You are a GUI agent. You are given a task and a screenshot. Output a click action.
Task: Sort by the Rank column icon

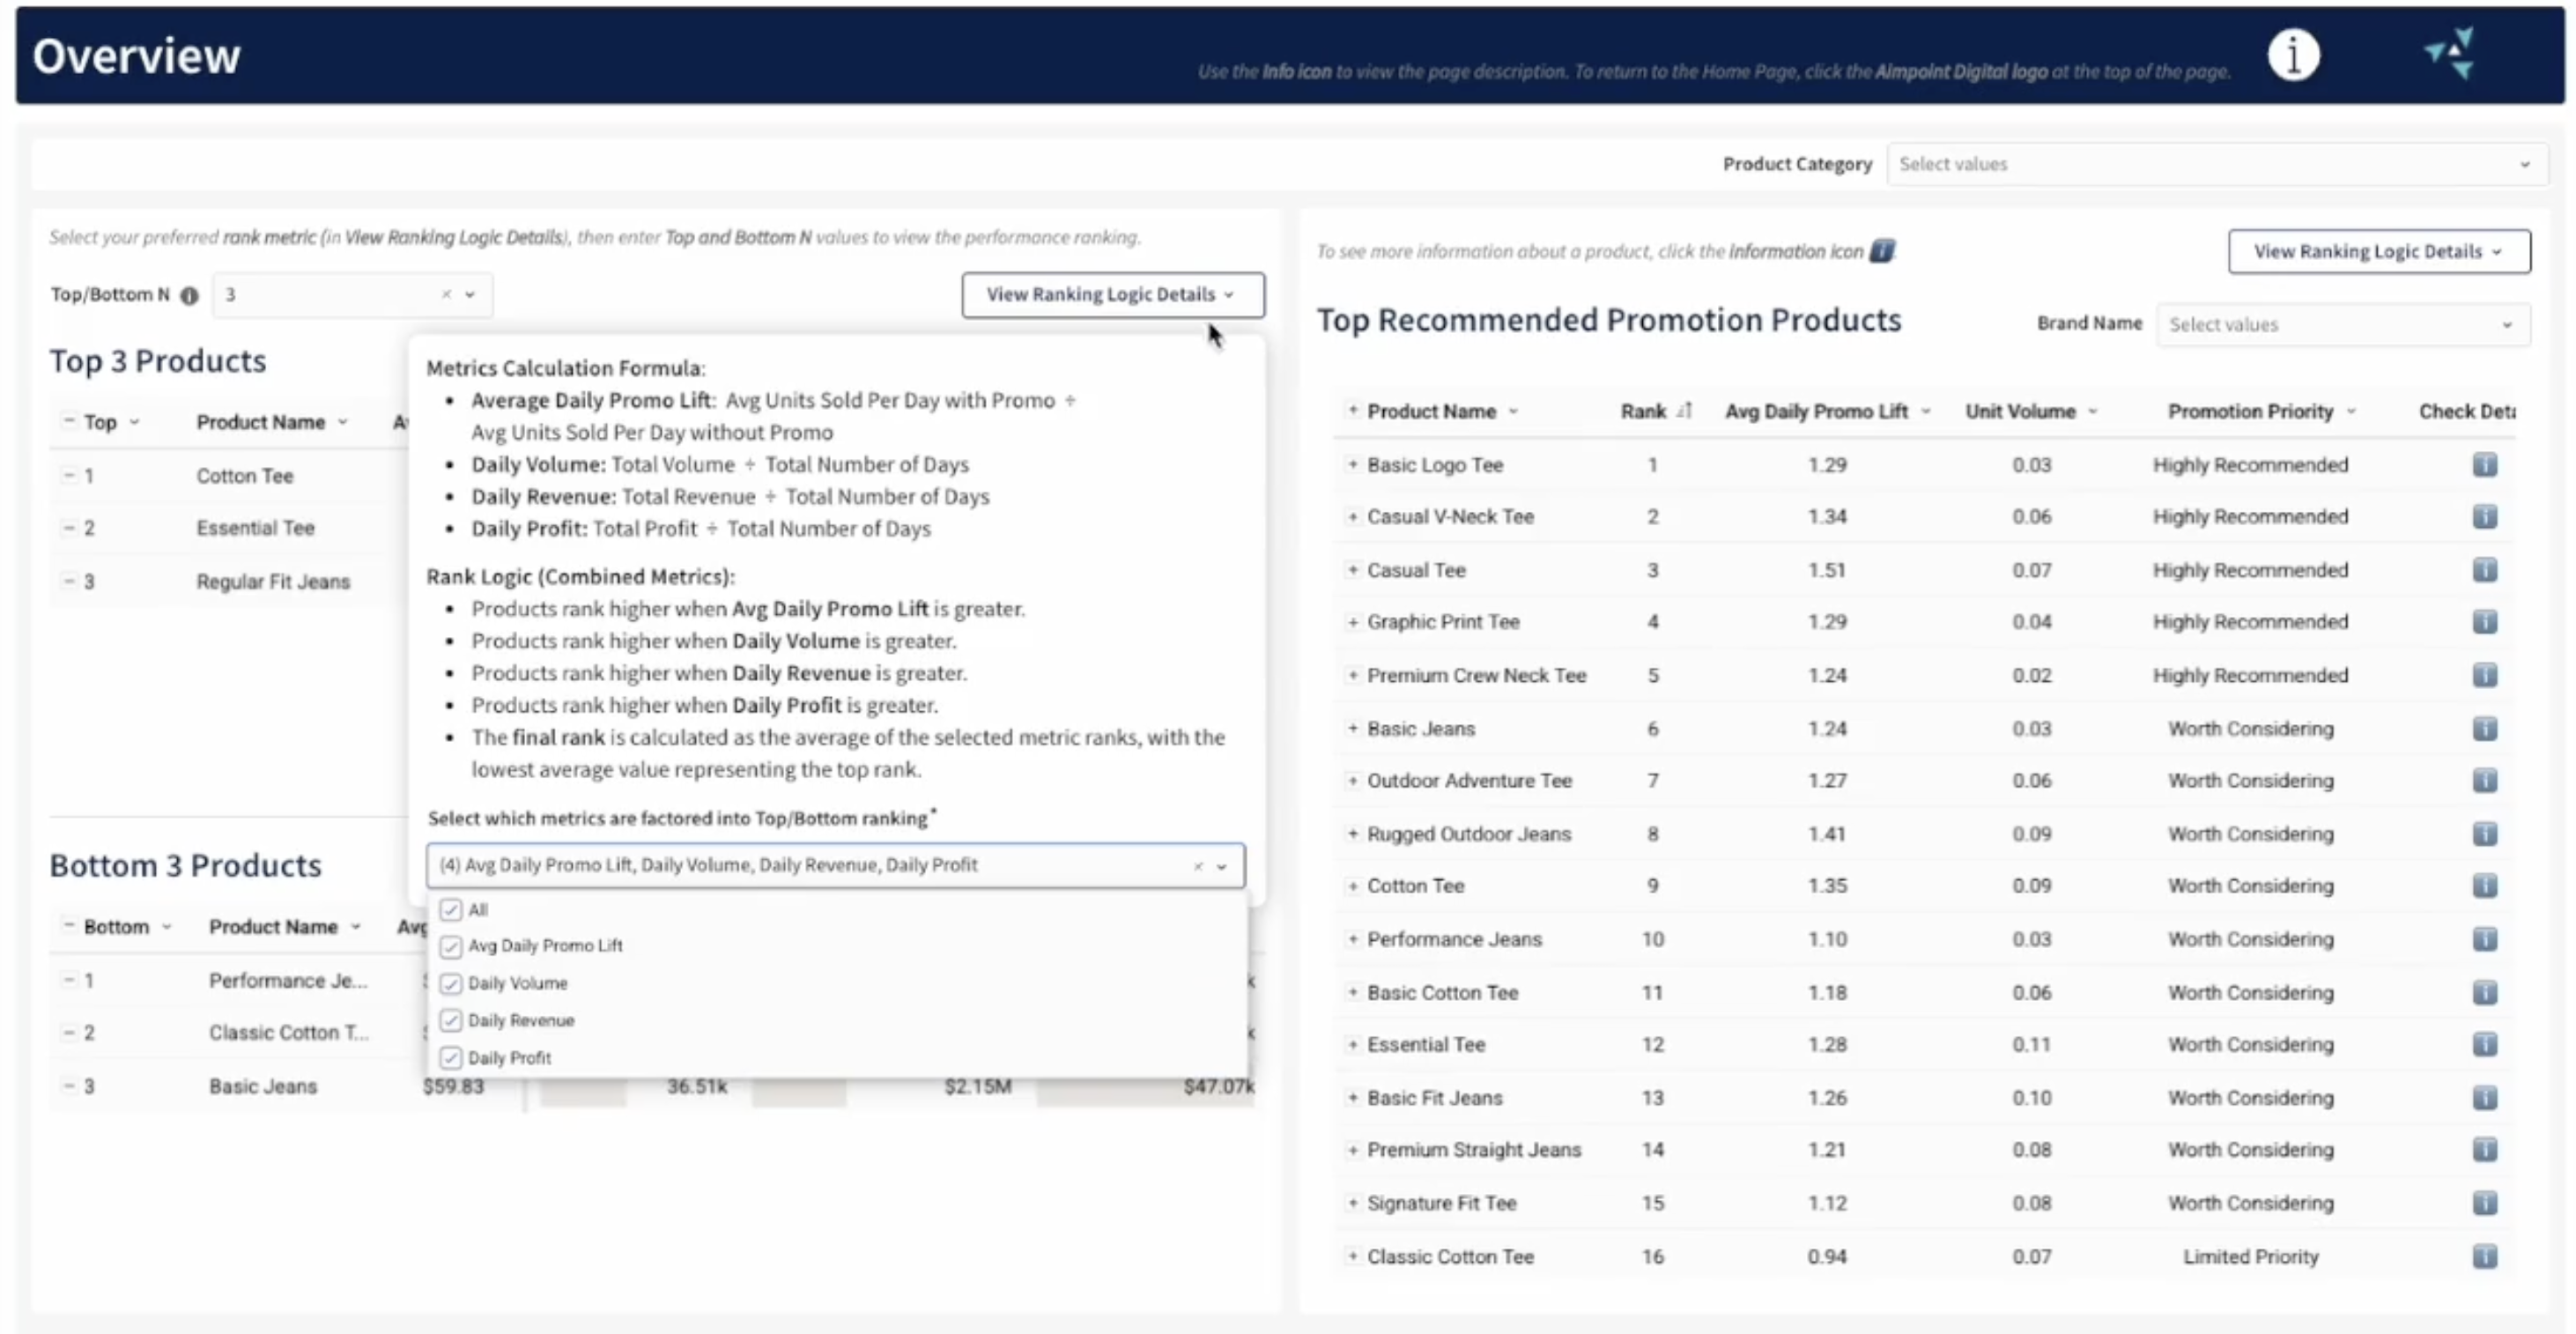[1685, 411]
